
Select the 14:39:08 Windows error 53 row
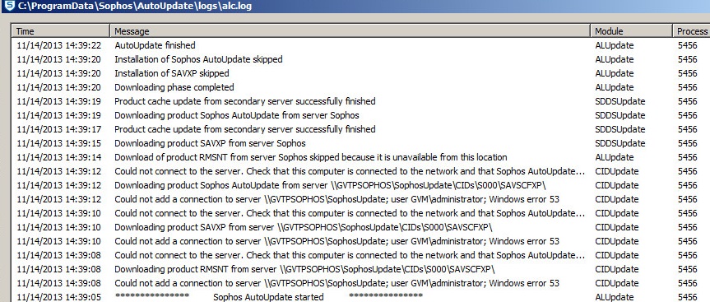361,283
